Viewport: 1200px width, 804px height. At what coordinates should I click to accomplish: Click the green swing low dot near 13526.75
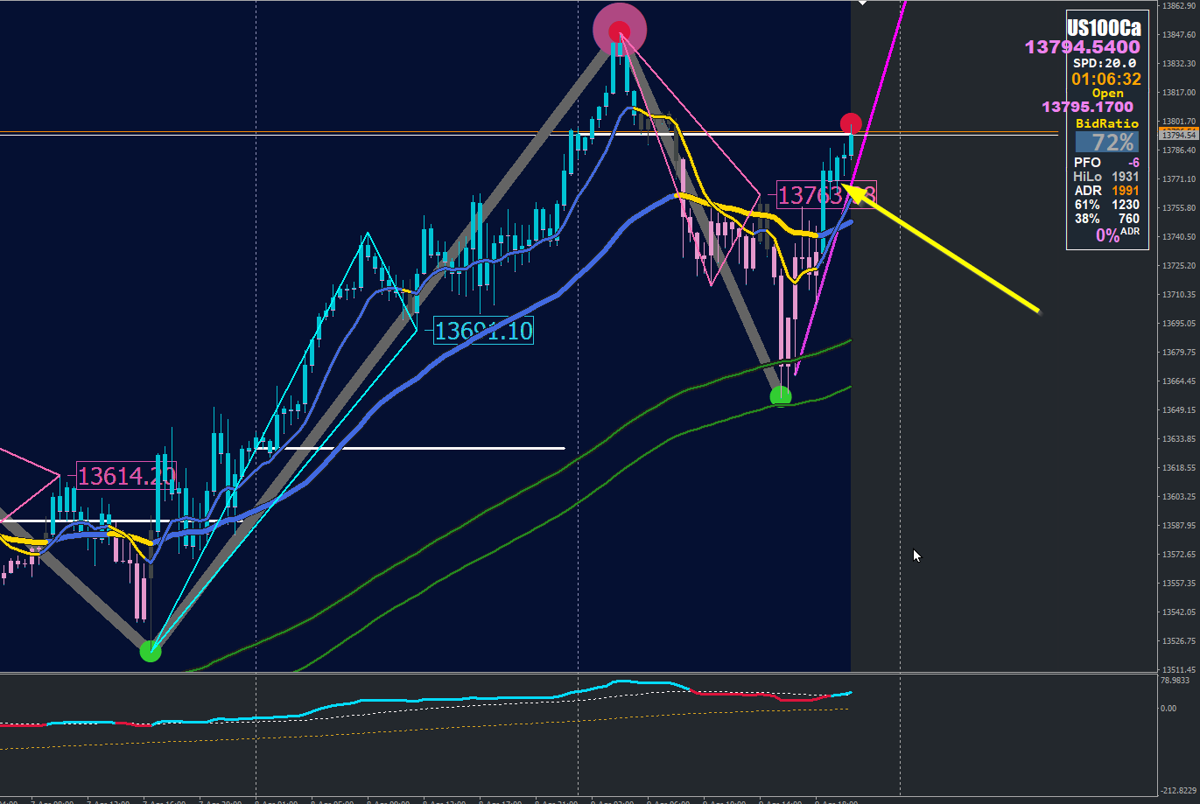pyautogui.click(x=151, y=651)
